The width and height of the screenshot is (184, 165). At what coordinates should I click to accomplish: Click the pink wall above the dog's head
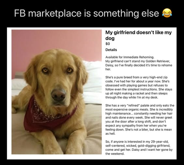pos(56,39)
